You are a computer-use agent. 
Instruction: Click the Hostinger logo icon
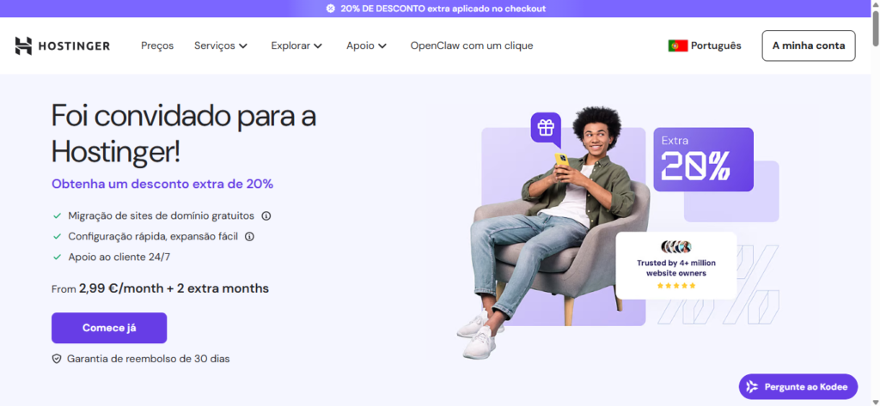click(23, 46)
